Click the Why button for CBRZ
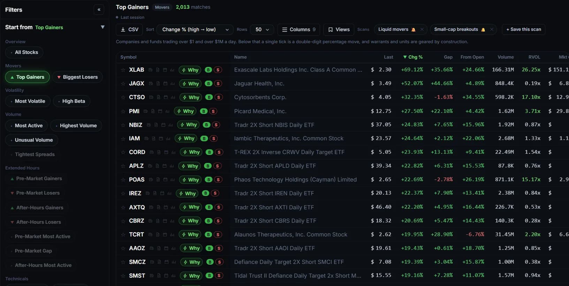Screen dimensions: 569x286 pos(190,221)
